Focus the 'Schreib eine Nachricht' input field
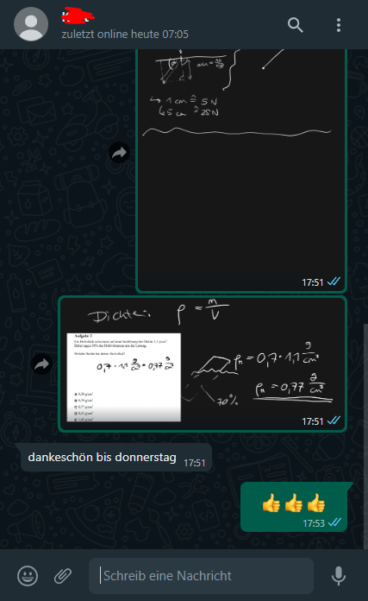Viewport: 368px width, 601px height. pyautogui.click(x=201, y=575)
